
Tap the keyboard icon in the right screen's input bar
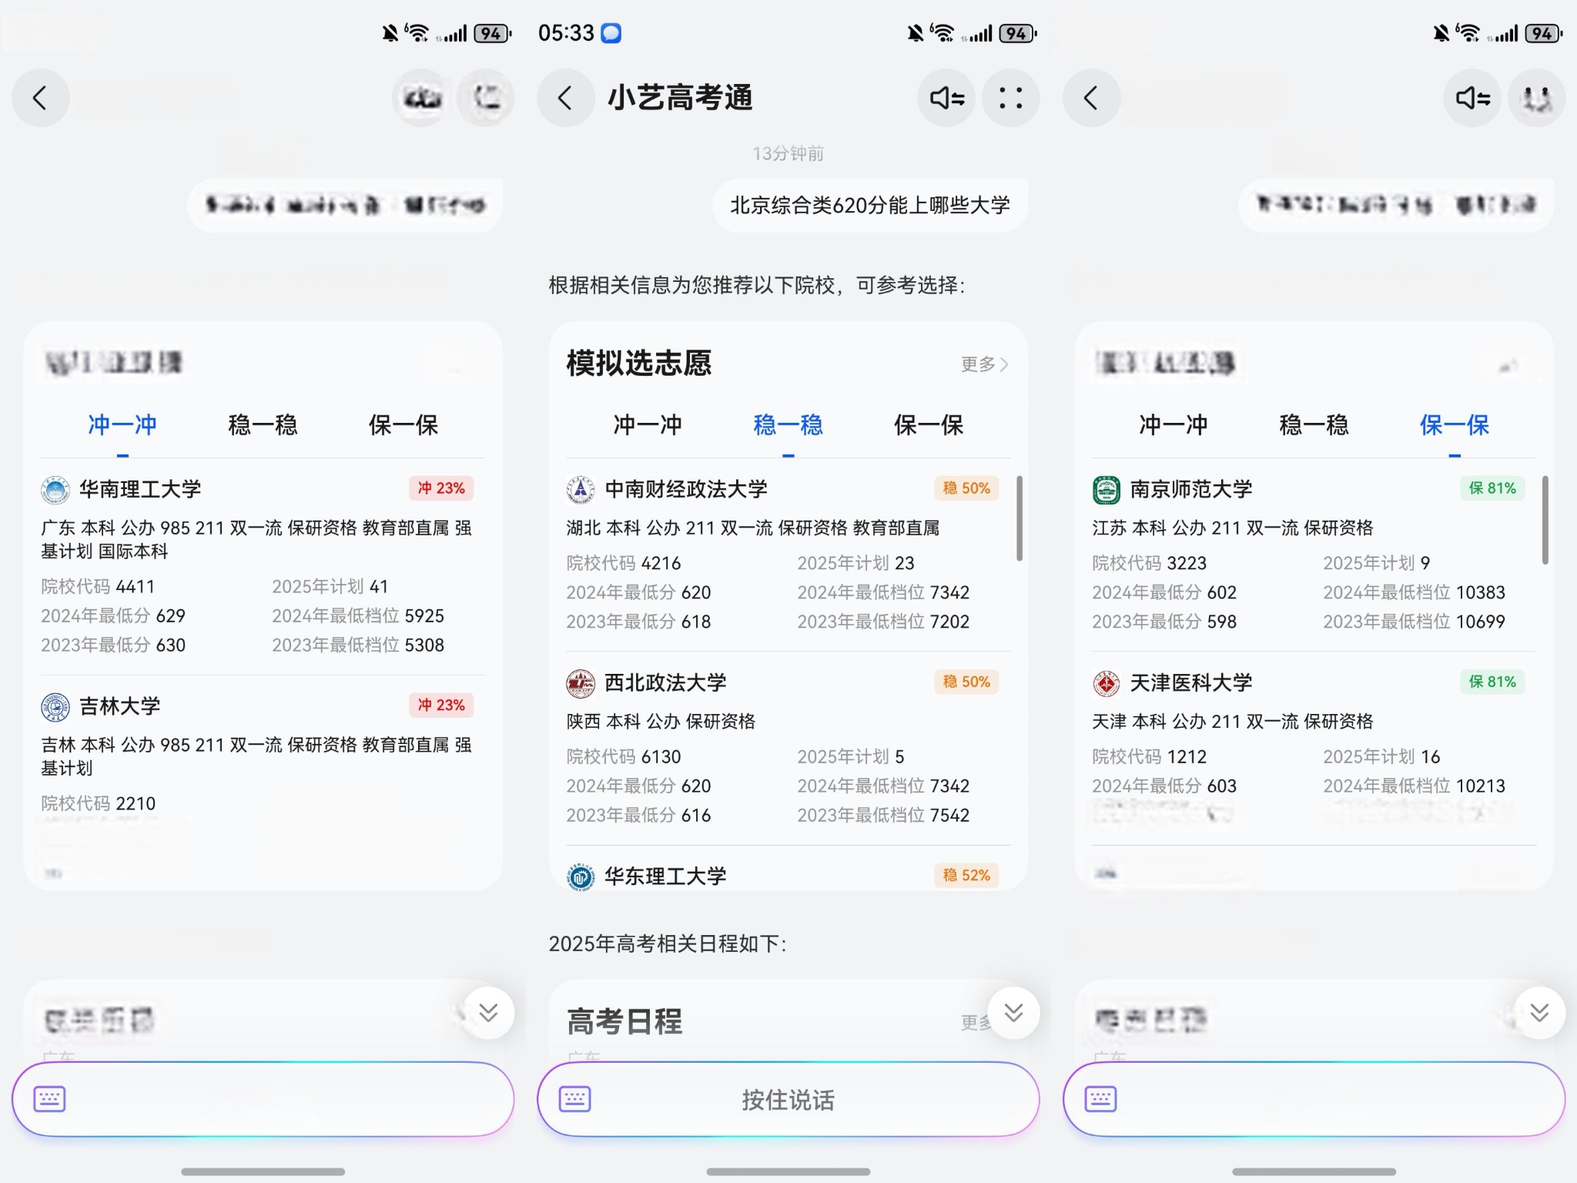point(1100,1099)
